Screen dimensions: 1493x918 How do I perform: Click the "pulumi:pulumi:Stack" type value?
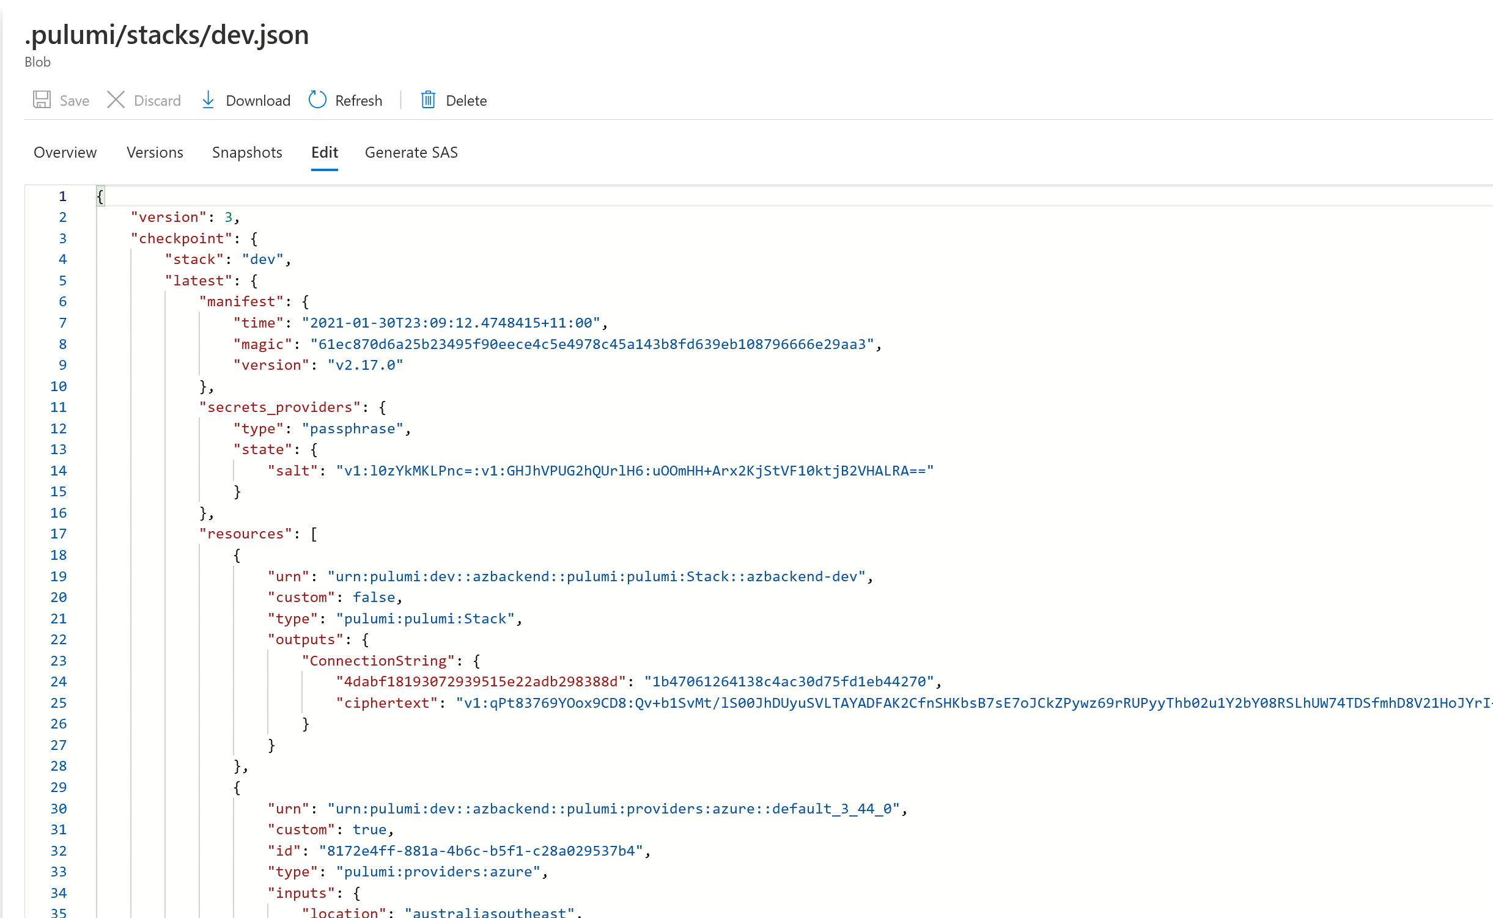(x=426, y=619)
